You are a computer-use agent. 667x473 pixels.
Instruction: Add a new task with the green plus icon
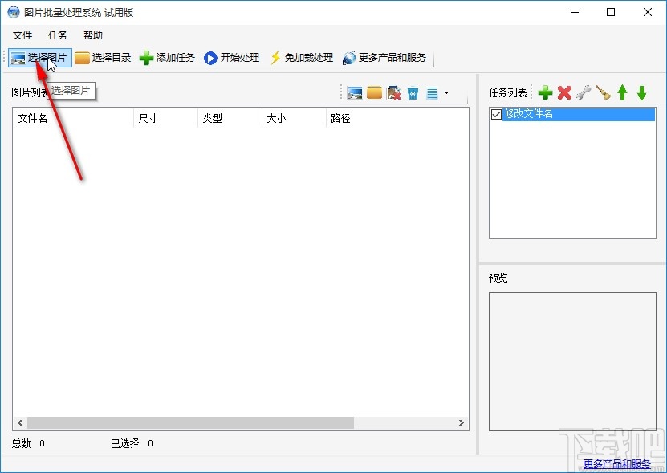coord(545,92)
